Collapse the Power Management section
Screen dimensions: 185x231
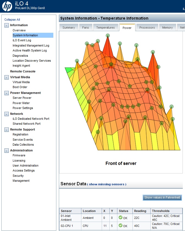coord(7,93)
